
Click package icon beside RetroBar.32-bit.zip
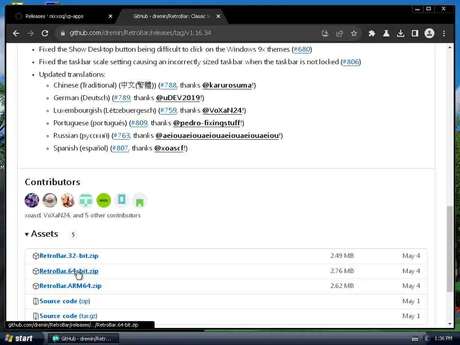click(35, 256)
